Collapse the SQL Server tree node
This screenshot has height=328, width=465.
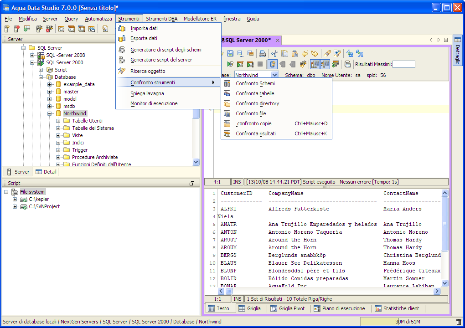pos(23,48)
